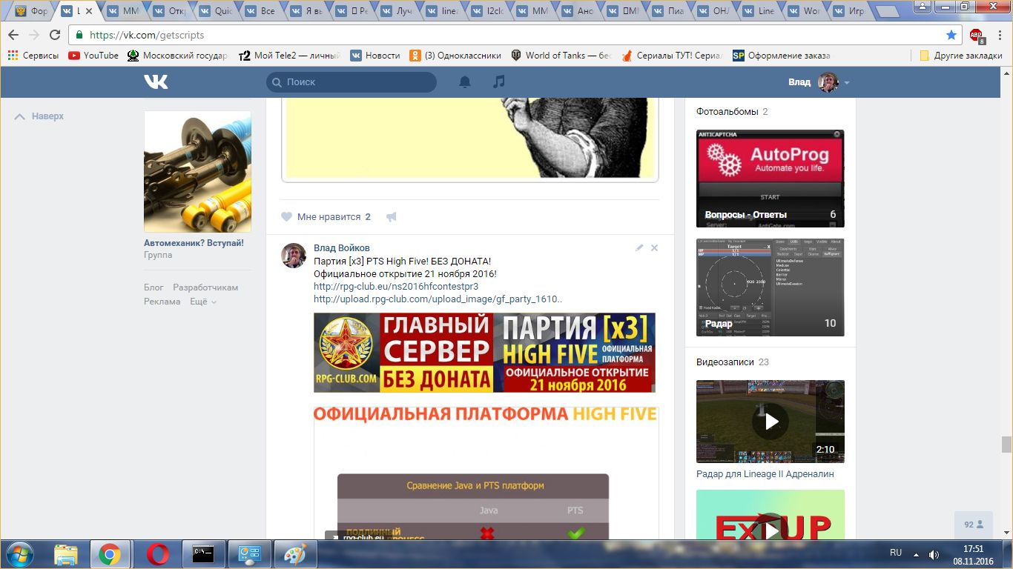
Task: Edit the post with pencil icon
Action: pyautogui.click(x=639, y=248)
